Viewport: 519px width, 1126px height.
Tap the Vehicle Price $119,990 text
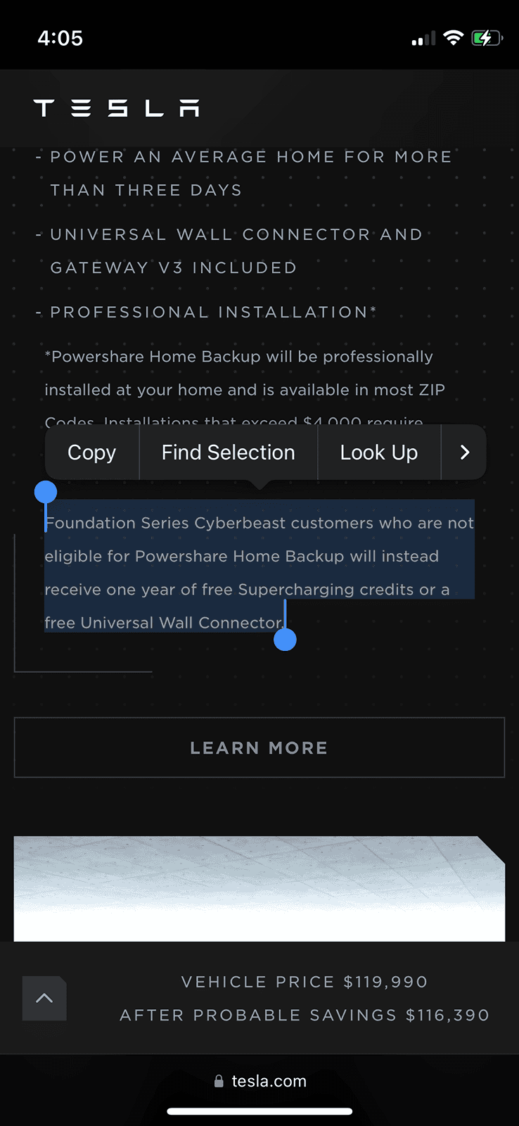pos(305,982)
